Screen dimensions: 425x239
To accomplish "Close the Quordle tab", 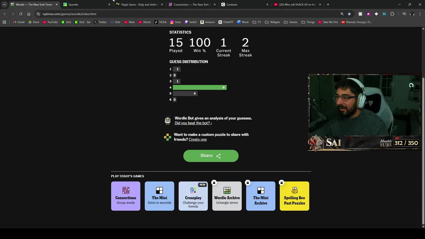I will pos(109,4).
